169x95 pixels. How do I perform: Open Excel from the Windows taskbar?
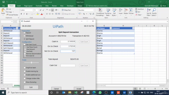[x=76, y=93]
